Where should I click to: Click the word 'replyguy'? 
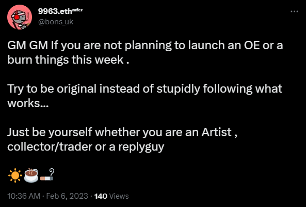(141, 147)
